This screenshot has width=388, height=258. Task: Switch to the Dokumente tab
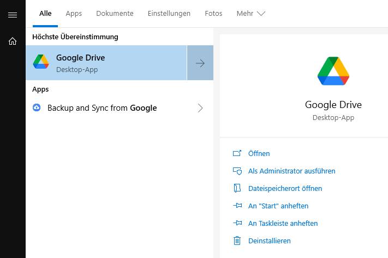[115, 13]
